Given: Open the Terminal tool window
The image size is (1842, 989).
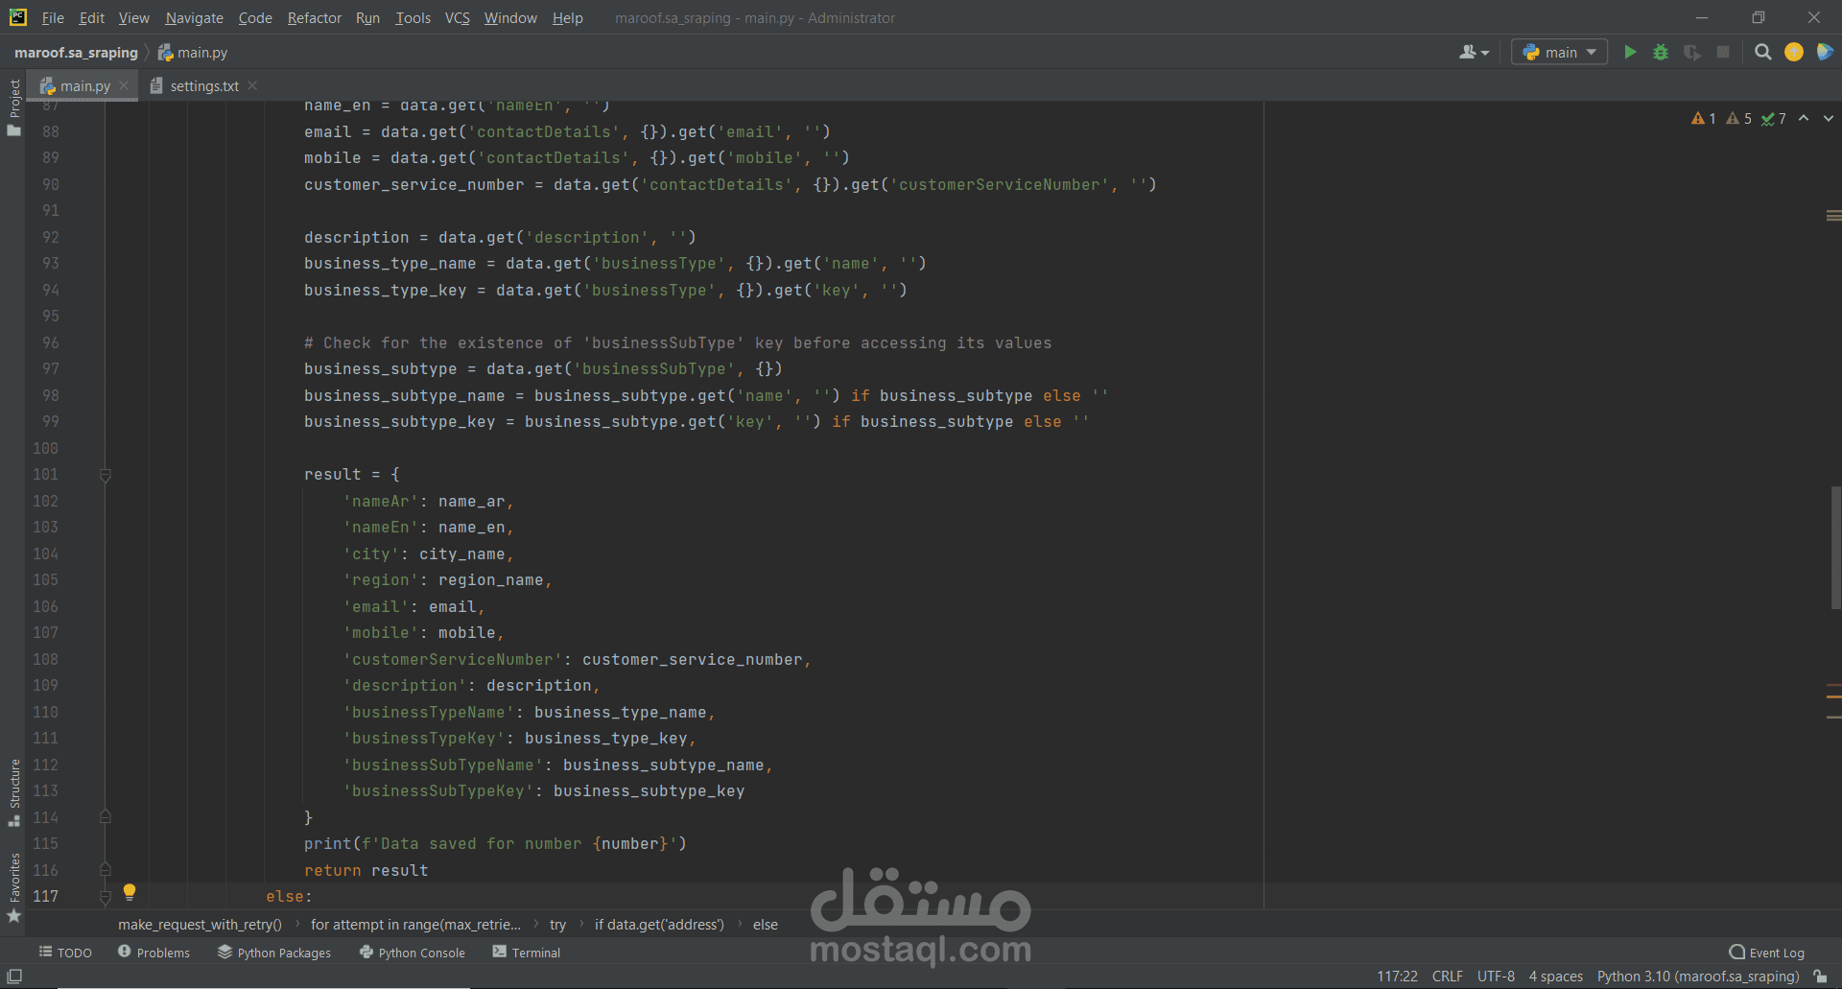Looking at the screenshot, I should [x=526, y=953].
